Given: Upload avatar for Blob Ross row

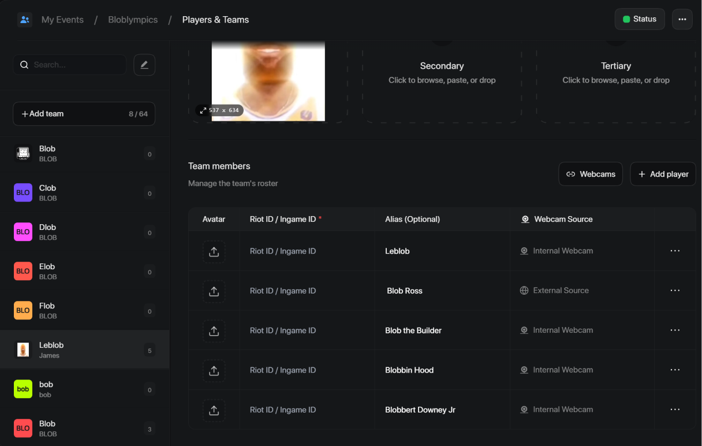Looking at the screenshot, I should coord(214,291).
